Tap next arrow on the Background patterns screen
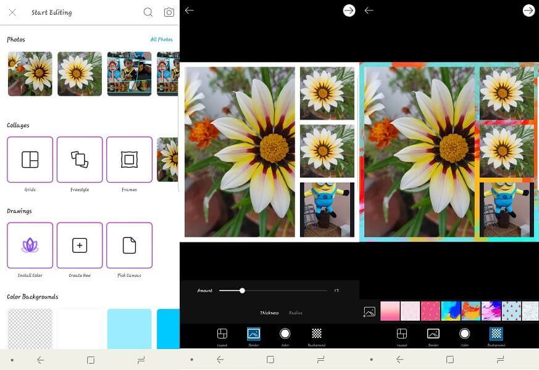539x370 pixels. click(529, 10)
